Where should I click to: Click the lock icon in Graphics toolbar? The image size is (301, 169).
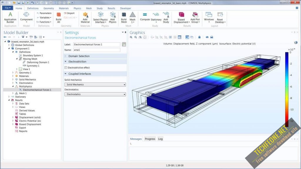pyautogui.click(x=199, y=37)
